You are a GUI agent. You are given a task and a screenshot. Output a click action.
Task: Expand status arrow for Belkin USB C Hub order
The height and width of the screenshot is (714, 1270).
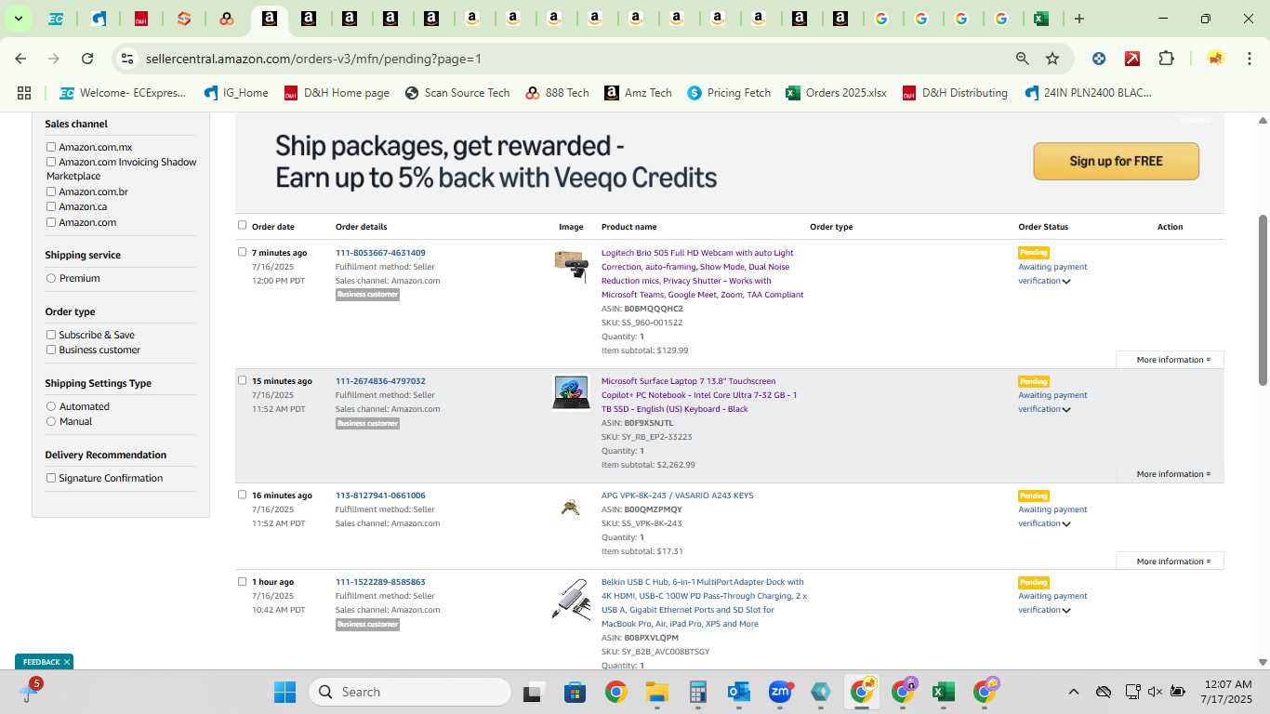pyautogui.click(x=1066, y=610)
